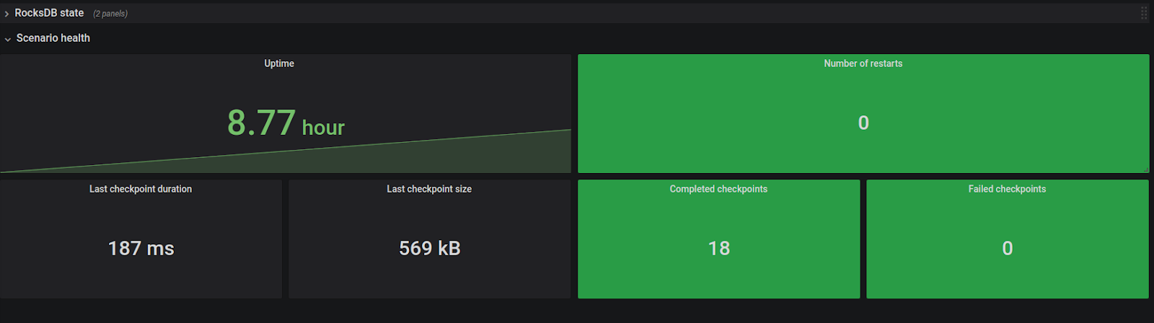Click the Scenario health row title
Viewport: 1154px width, 323px height.
[53, 38]
